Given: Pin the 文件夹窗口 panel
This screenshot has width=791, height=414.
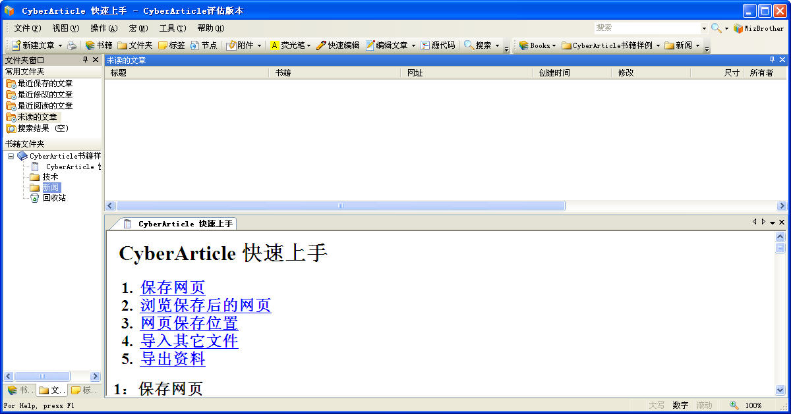Looking at the screenshot, I should tap(85, 60).
